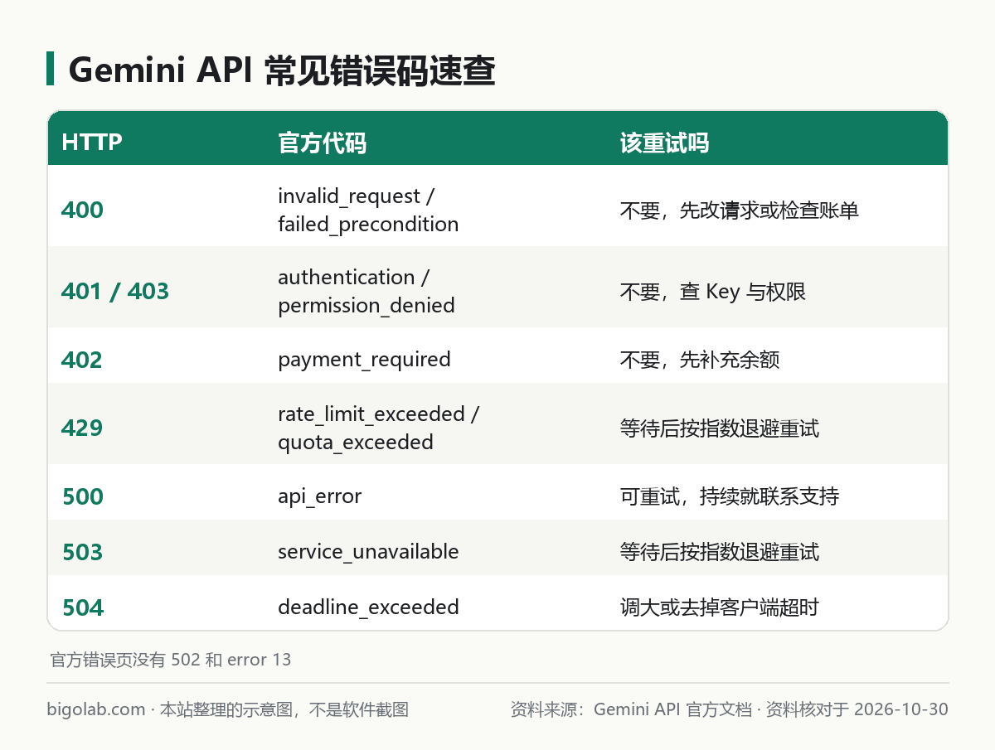The width and height of the screenshot is (995, 750).
Task: Click "调大或去掉客户端超时" retry advice
Action: click(x=720, y=607)
